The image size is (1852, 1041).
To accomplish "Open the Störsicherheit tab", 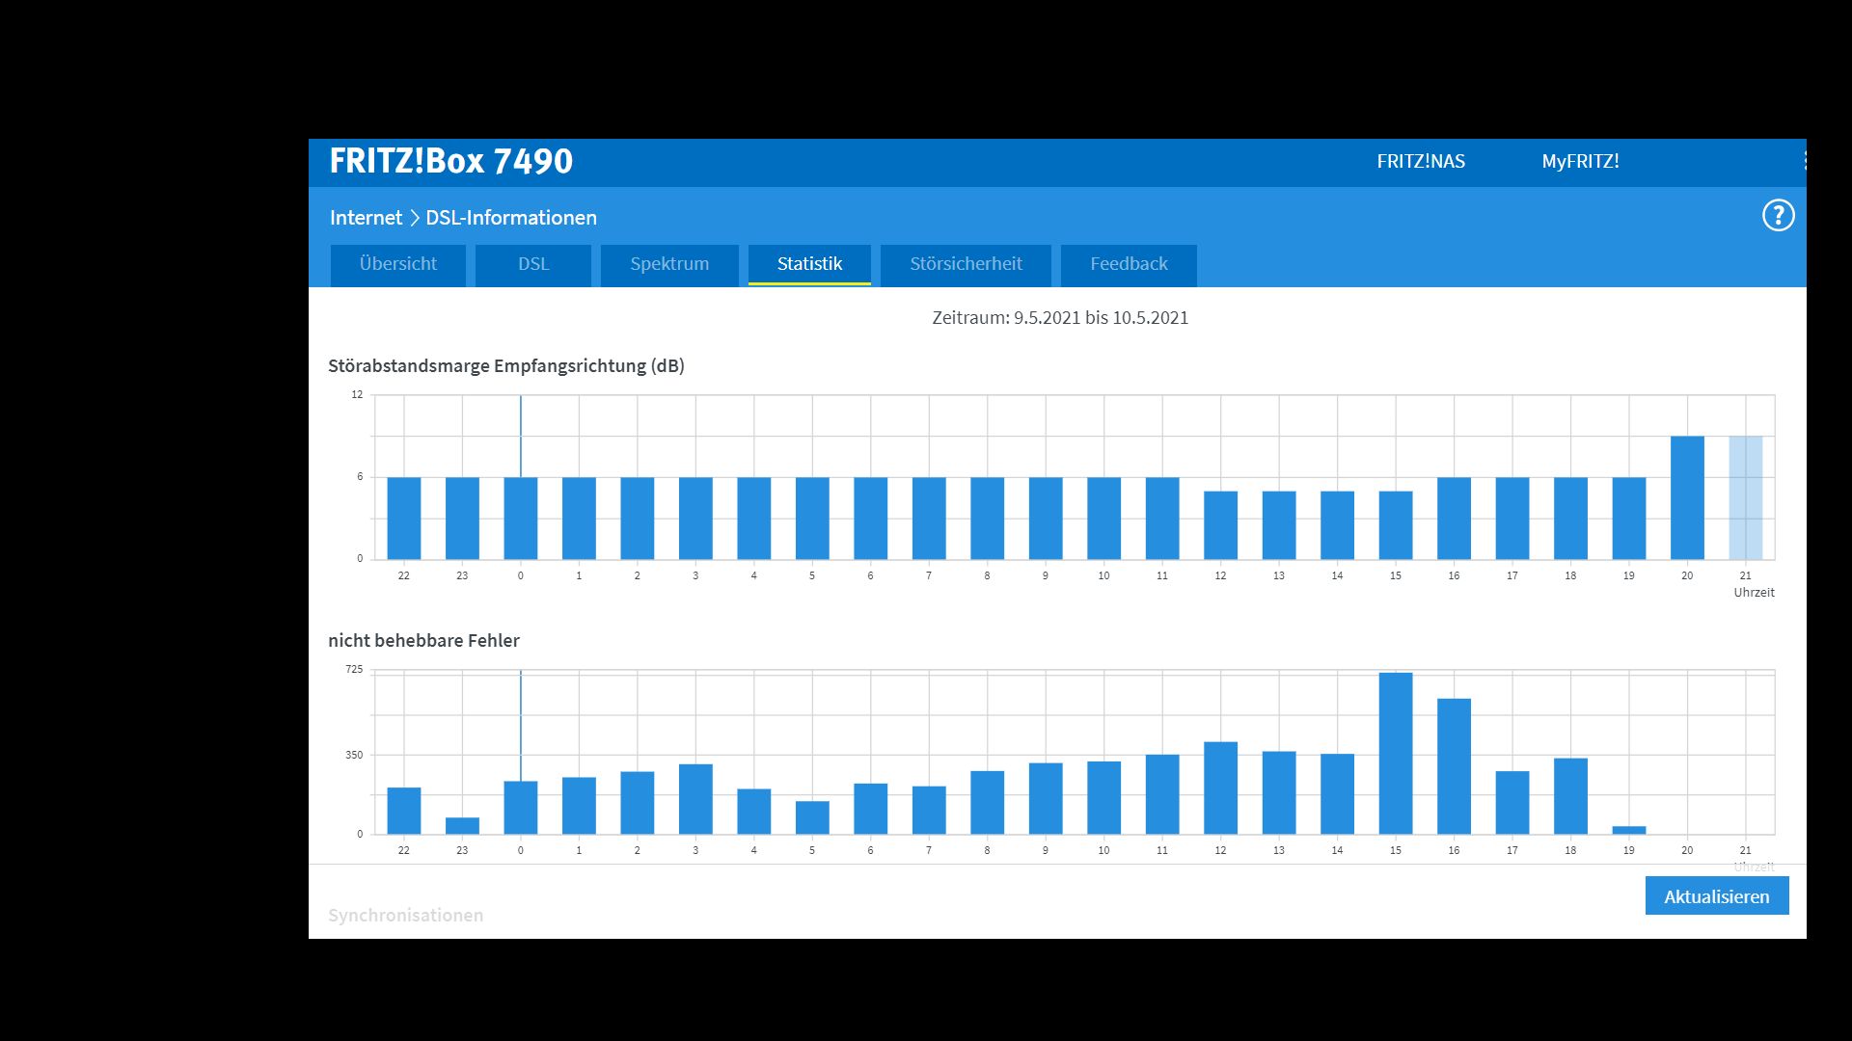I will coord(966,264).
